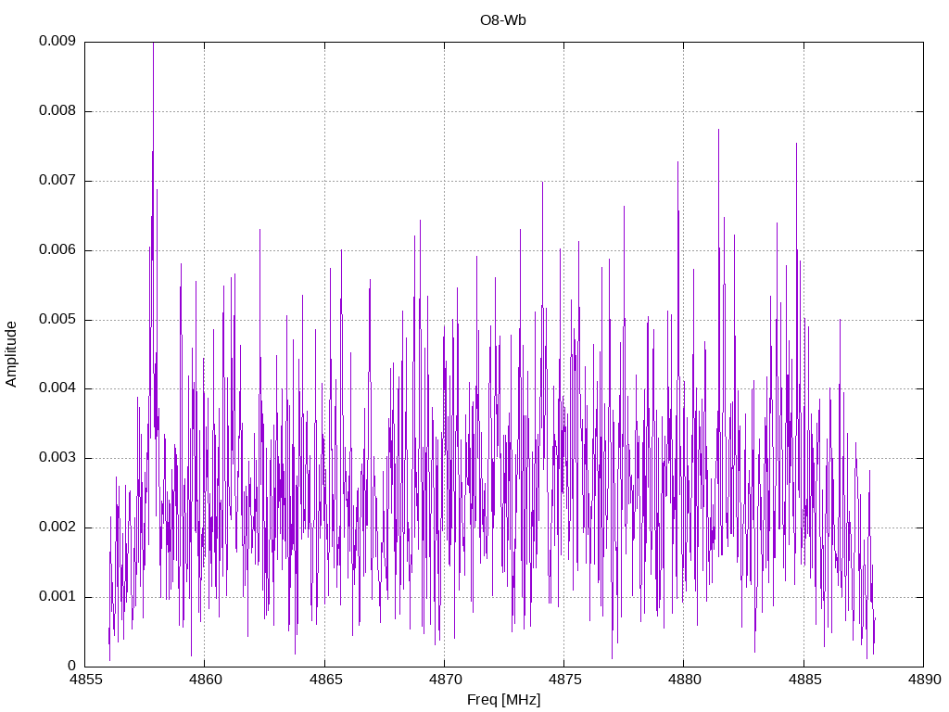The height and width of the screenshot is (712, 949).
Task: Click the spectrum peak near 4881.5 MHz
Action: point(718,131)
